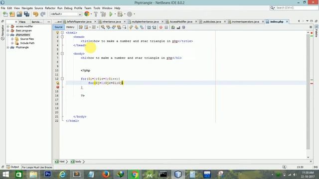Click the Chrome browser icon in toolbar
The image size is (319, 179).
pyautogui.click(x=87, y=14)
